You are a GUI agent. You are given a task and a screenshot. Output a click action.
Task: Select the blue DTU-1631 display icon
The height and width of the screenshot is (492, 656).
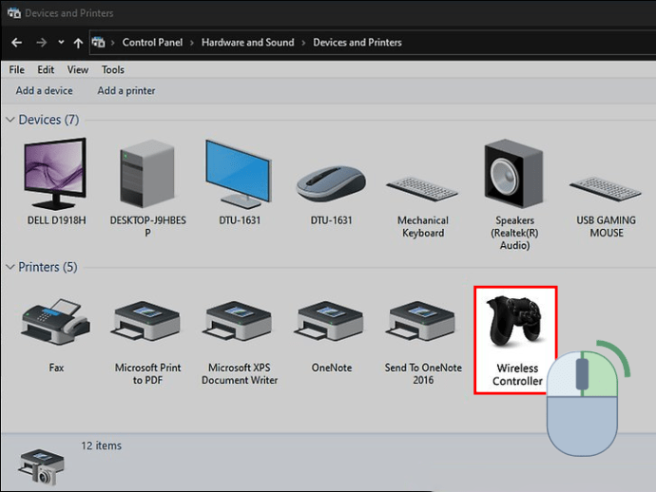click(239, 174)
